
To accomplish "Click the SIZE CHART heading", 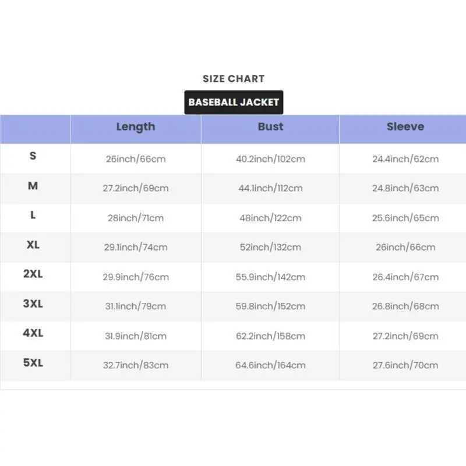I will click(x=234, y=79).
